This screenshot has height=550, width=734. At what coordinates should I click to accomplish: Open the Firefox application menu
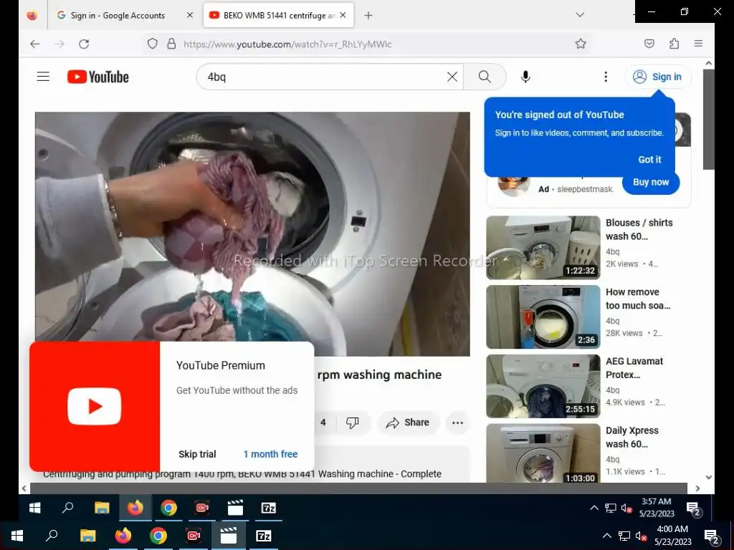click(x=698, y=44)
